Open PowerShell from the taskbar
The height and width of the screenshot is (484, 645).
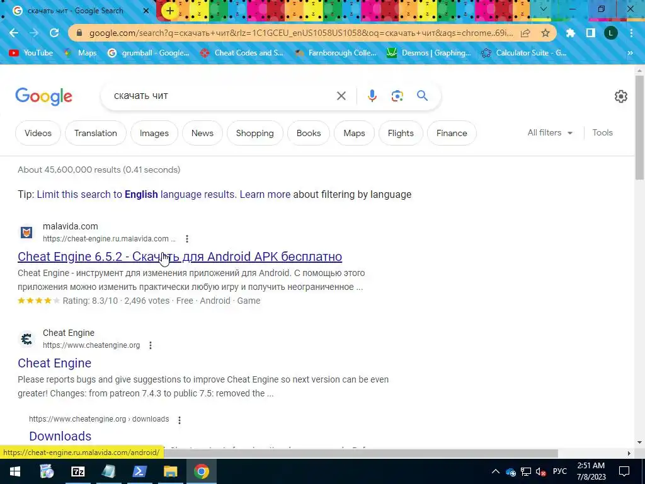coord(139,471)
